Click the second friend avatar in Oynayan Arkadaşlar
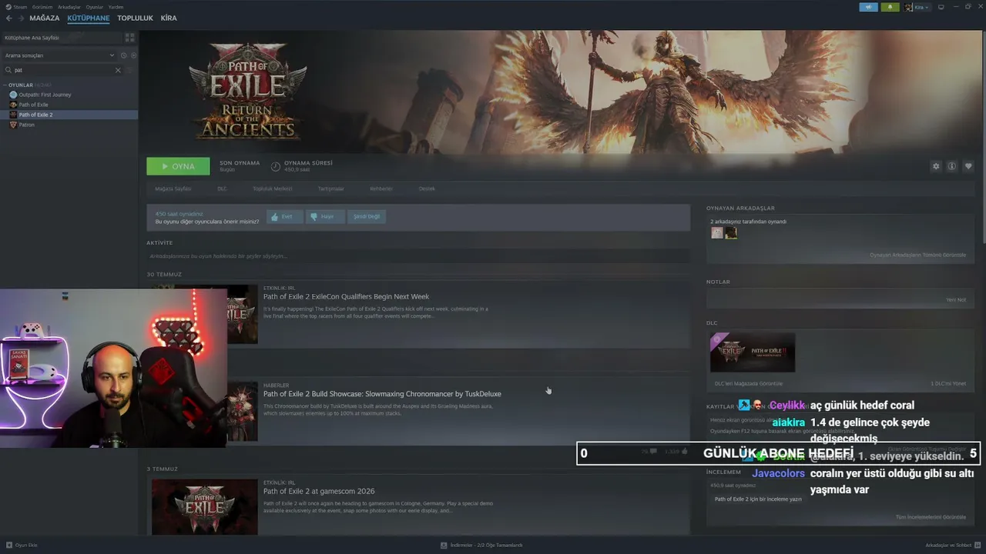Viewport: 986px width, 554px height. [731, 232]
